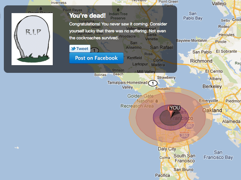
Task: Click the Twitter bird icon
Action: click(x=73, y=49)
